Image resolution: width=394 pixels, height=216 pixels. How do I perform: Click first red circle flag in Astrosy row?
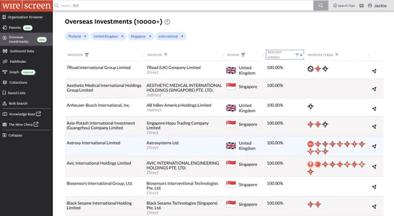[x=311, y=144]
